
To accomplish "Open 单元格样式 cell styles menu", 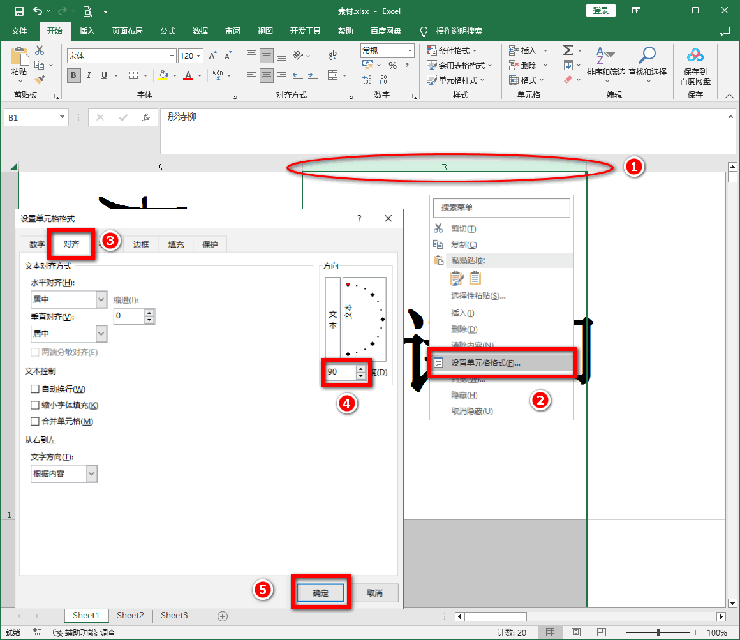I will pyautogui.click(x=455, y=80).
